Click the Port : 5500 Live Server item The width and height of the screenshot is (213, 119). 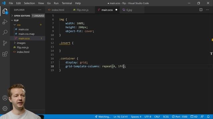pos(180,117)
